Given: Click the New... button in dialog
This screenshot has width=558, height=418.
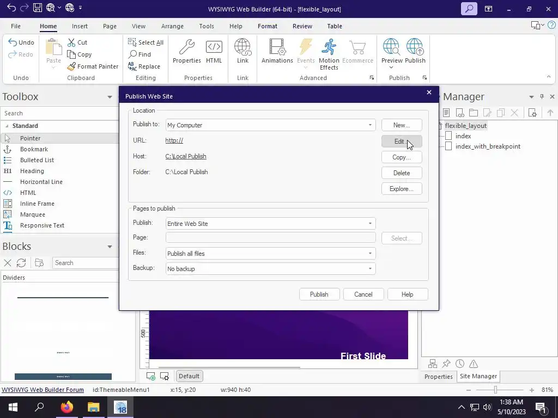Looking at the screenshot, I should click(x=402, y=125).
